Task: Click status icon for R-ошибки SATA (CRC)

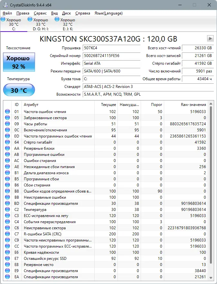Action: pyautogui.click(x=7, y=234)
